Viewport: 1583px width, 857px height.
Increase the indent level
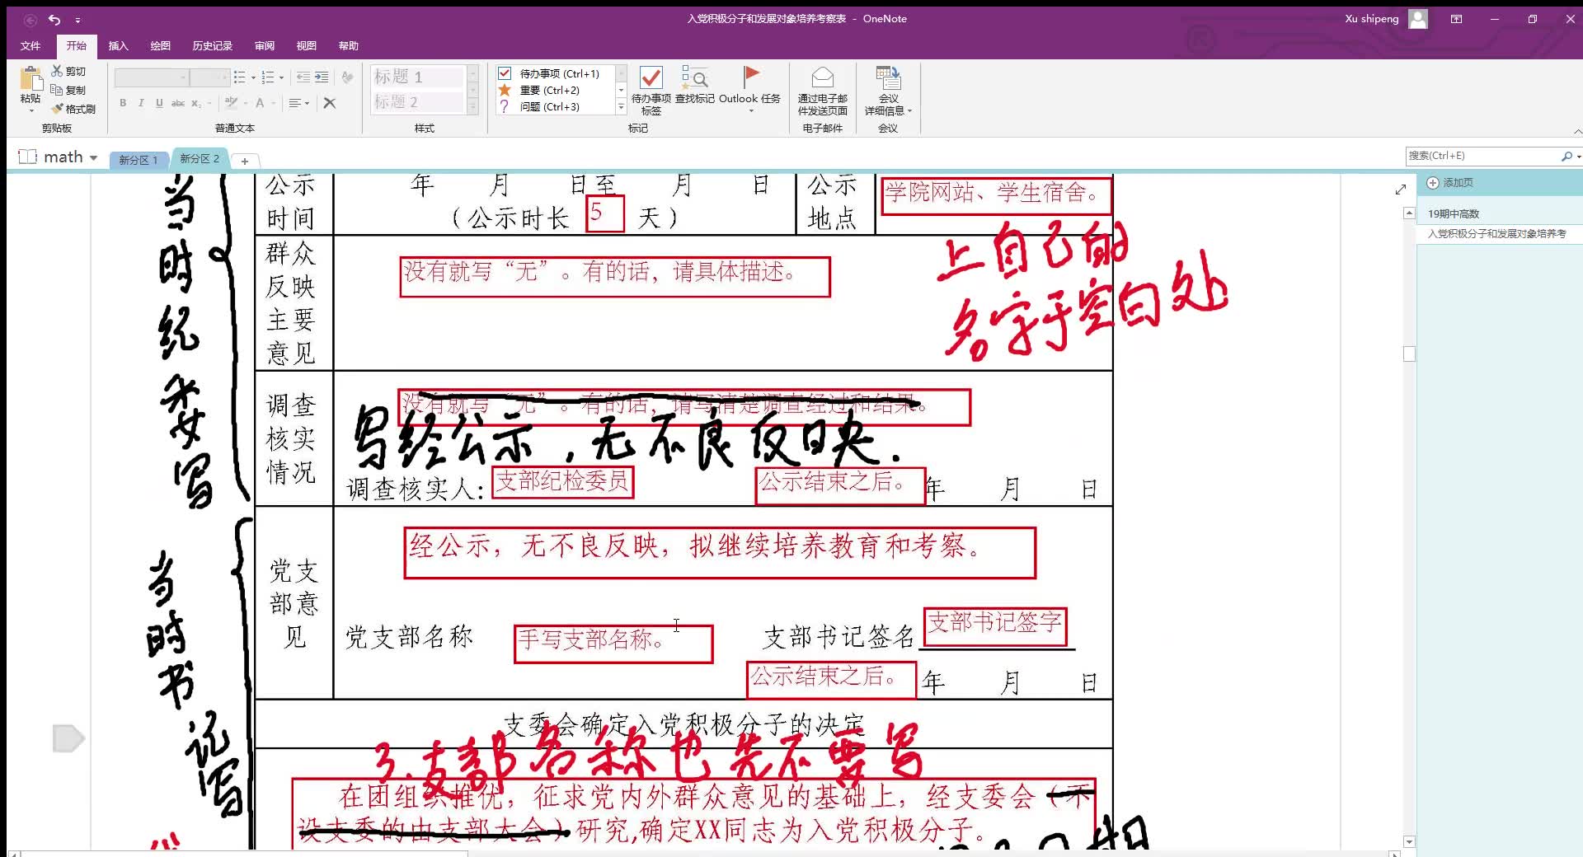point(322,77)
